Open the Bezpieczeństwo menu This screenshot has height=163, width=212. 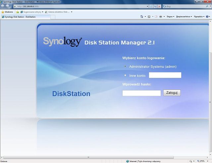click(x=184, y=17)
